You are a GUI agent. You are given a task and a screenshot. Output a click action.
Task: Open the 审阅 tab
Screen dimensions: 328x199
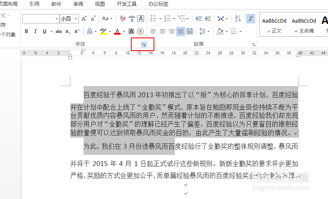pos(78,4)
